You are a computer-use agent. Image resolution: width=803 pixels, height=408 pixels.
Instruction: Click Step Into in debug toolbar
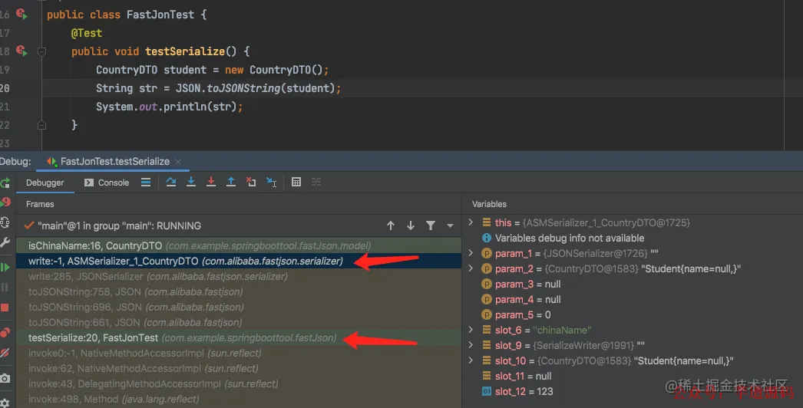(x=191, y=182)
